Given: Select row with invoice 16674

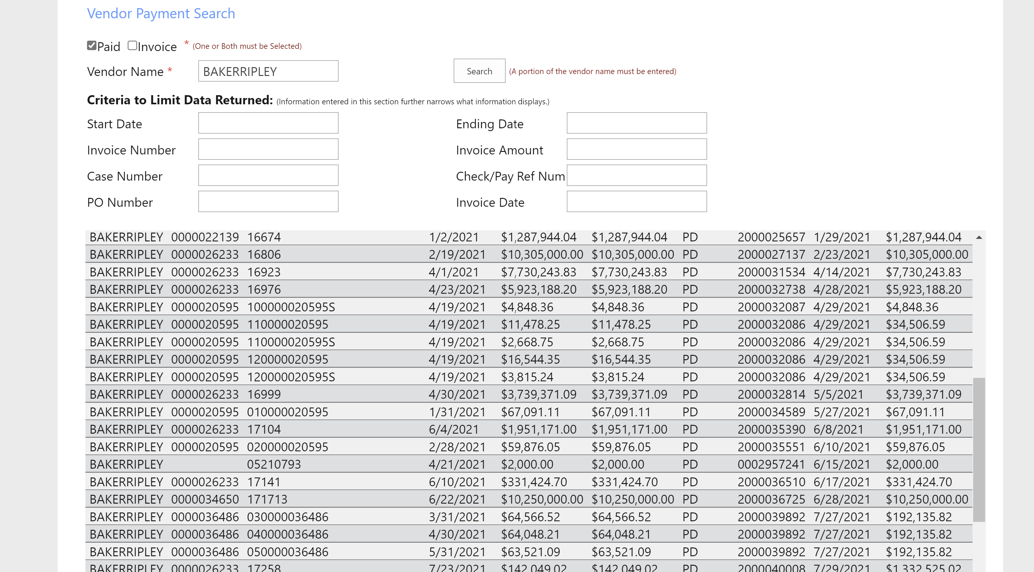Looking at the screenshot, I should (264, 237).
